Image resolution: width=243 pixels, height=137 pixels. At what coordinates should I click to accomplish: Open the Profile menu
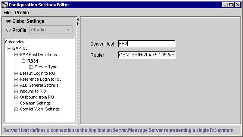22,13
